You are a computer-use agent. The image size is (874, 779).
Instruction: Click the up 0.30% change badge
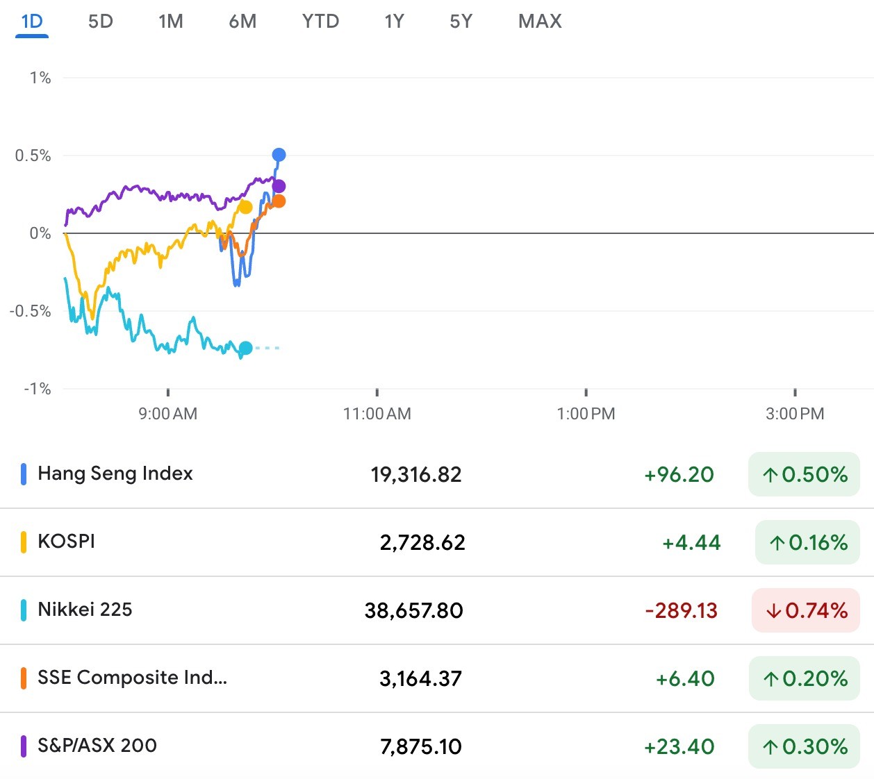click(804, 746)
